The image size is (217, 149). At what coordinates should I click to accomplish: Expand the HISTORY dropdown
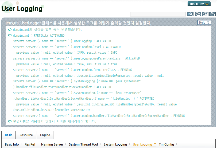(199, 4)
